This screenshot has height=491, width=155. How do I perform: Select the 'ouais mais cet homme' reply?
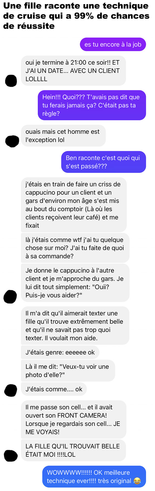pyautogui.click(x=63, y=136)
